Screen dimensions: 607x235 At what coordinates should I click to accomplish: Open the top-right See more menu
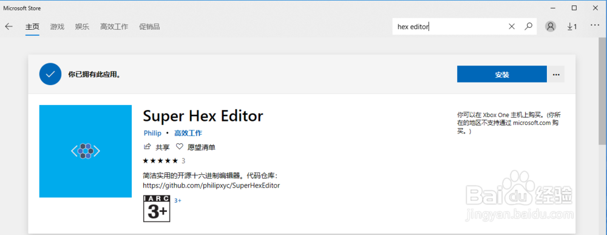tap(595, 25)
